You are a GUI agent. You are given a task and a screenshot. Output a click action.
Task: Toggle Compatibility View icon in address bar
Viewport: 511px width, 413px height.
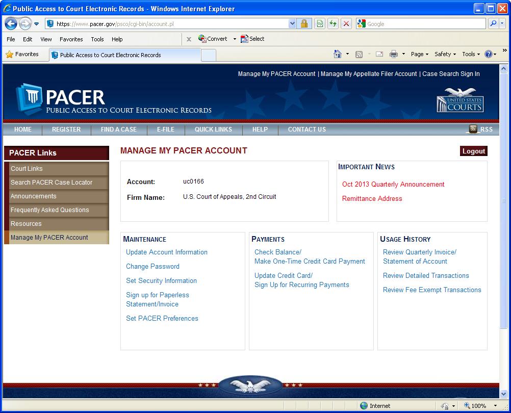(x=320, y=23)
